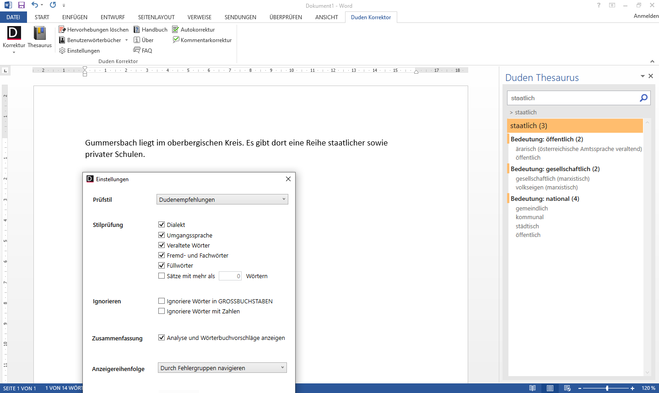
Task: Click the thesaurus search magnifier icon
Action: (x=643, y=98)
